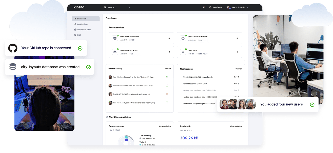Screen dimensions: 333x153
Task: Click the Node.js icon on deck-tech-interface
Action: coord(183,38)
